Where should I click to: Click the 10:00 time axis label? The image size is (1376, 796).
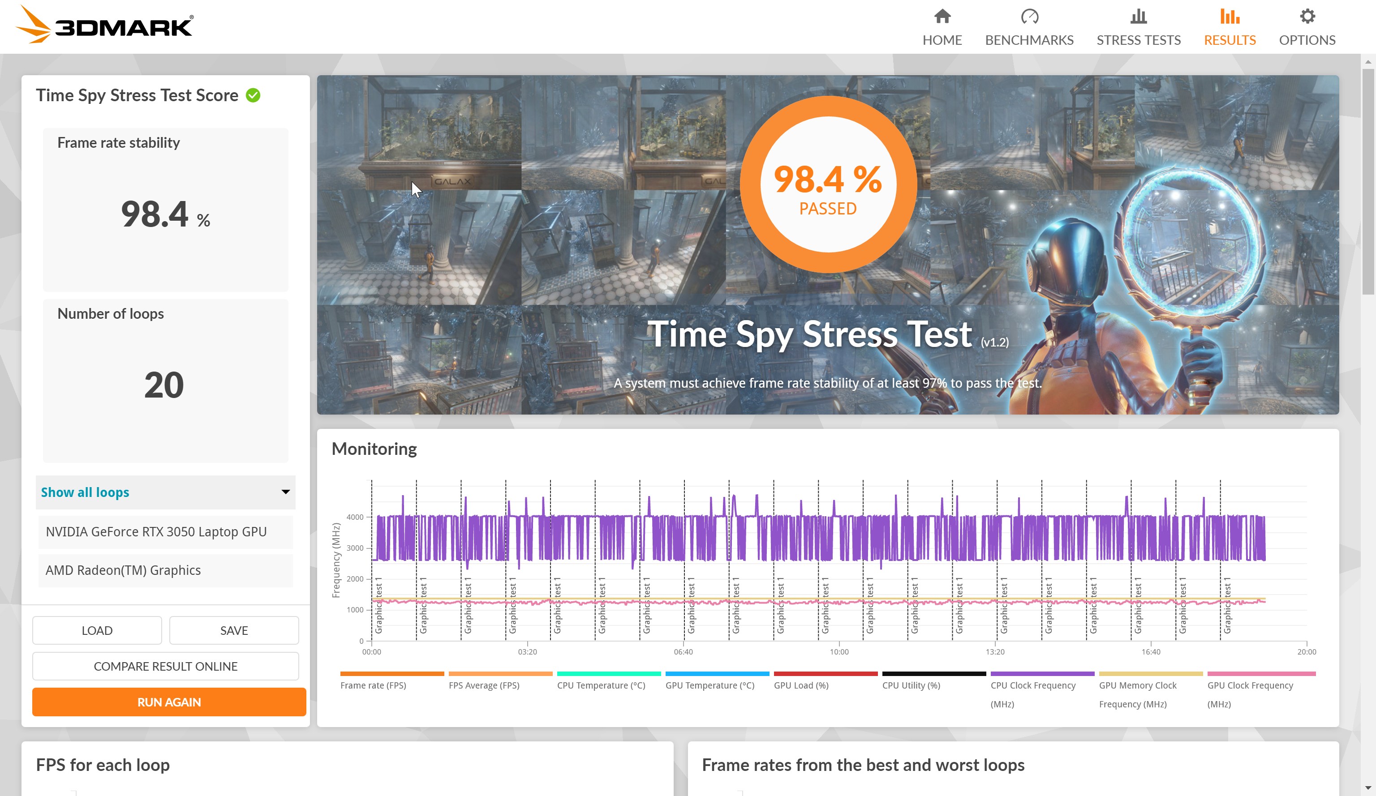pos(839,652)
